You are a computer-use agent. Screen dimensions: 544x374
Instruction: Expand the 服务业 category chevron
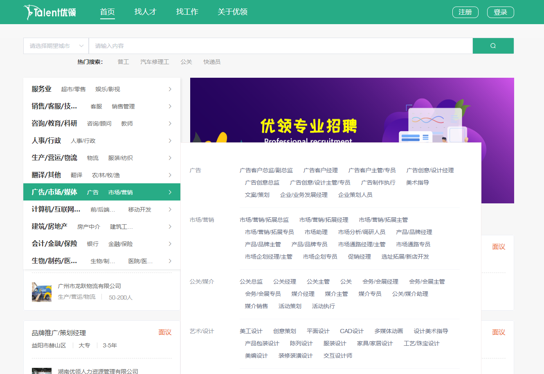coord(170,89)
